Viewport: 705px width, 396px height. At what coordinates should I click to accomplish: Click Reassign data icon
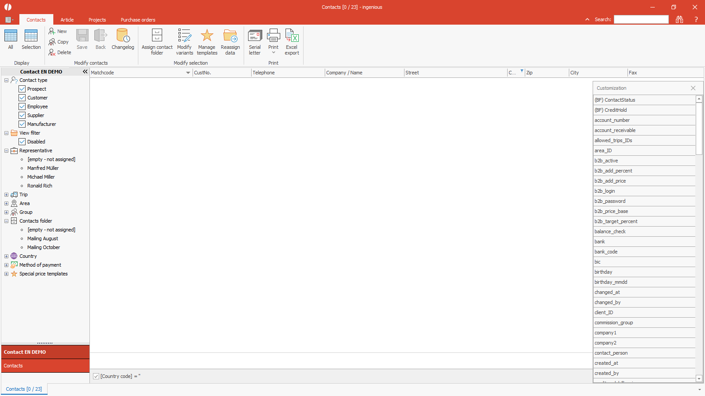230,36
